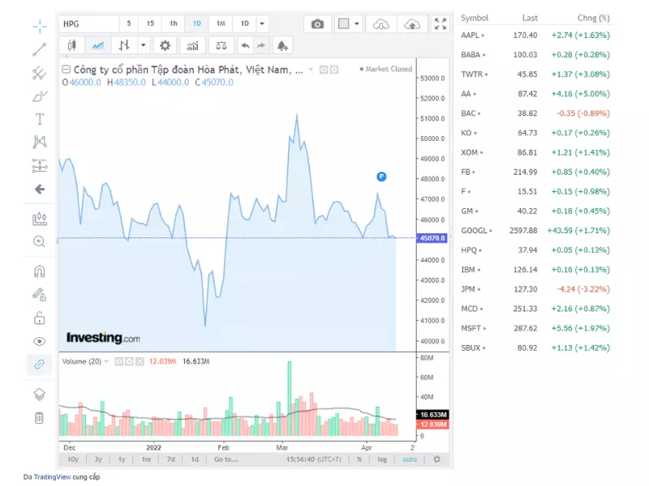Collapse the HPG chart legend
Screen dimensions: 649x486
click(67, 70)
